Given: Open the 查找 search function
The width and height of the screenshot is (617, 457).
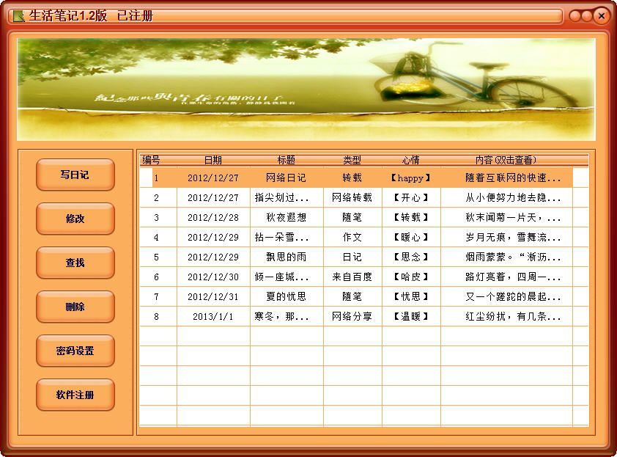Looking at the screenshot, I should click(75, 263).
